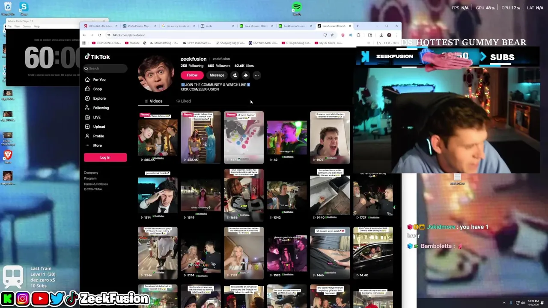Image resolution: width=548 pixels, height=308 pixels.
Task: Open the 605 Followers list
Action: (219, 66)
